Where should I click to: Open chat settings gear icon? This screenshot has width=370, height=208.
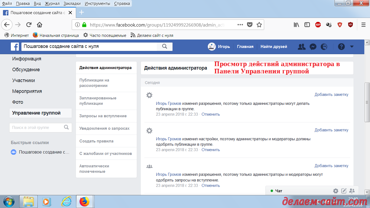tap(335, 191)
